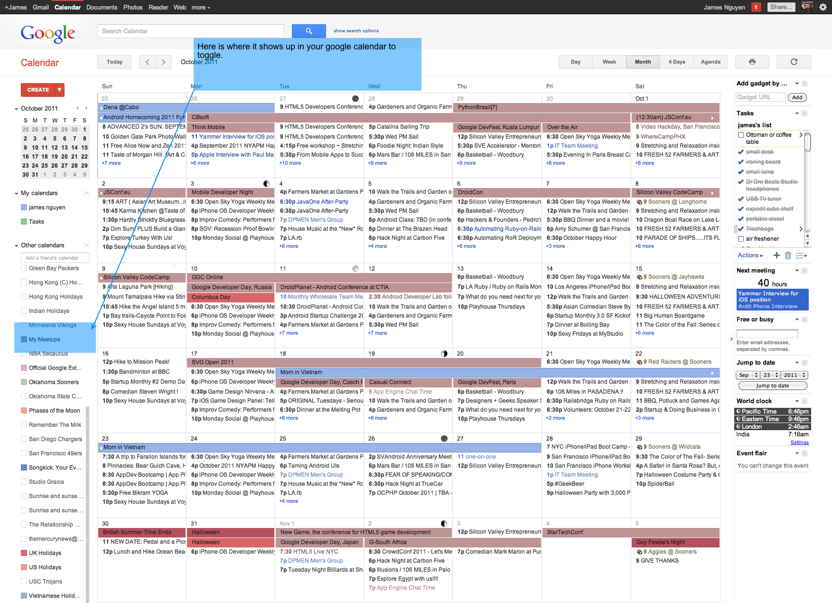The height and width of the screenshot is (603, 832).
Task: Open the My calendars options dropdown
Action: pyautogui.click(x=86, y=193)
